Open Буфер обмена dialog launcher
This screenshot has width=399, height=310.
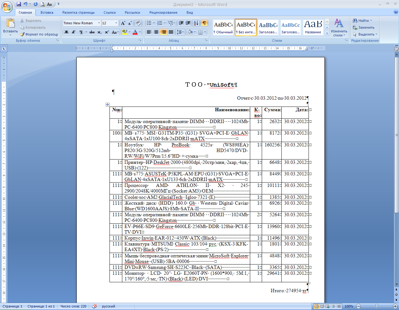point(58,41)
